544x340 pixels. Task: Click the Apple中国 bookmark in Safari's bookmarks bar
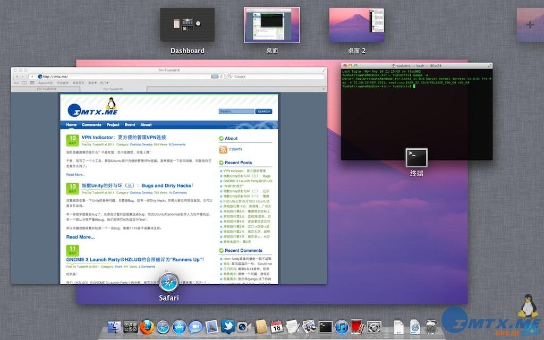(45, 83)
